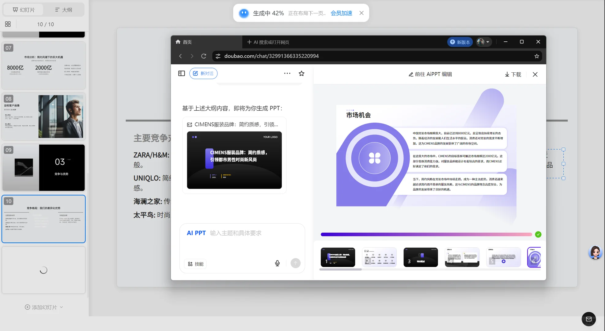Toggle the address bar site settings control

[x=218, y=56]
